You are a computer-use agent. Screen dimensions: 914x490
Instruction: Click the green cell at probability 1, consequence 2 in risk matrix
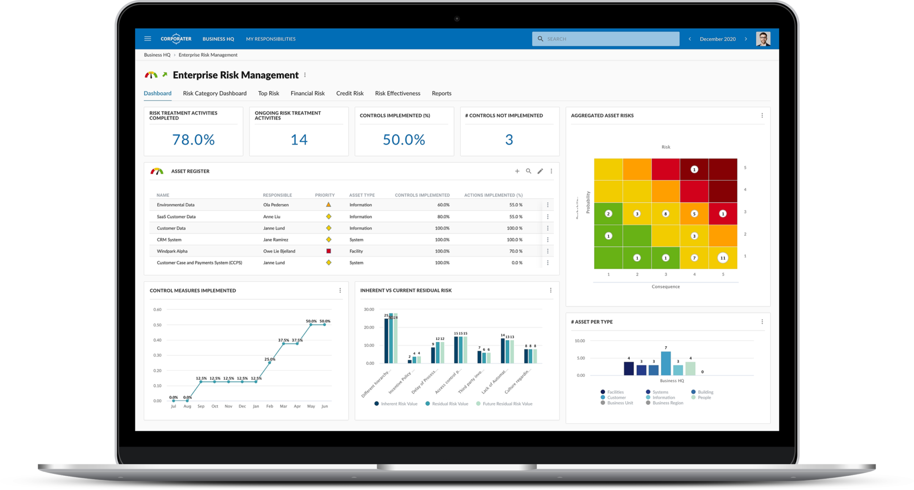click(637, 258)
